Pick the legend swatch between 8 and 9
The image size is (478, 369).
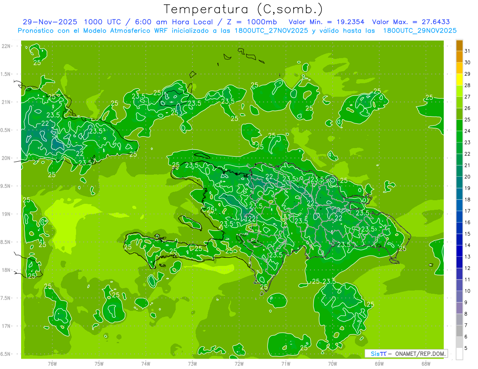tap(459, 308)
